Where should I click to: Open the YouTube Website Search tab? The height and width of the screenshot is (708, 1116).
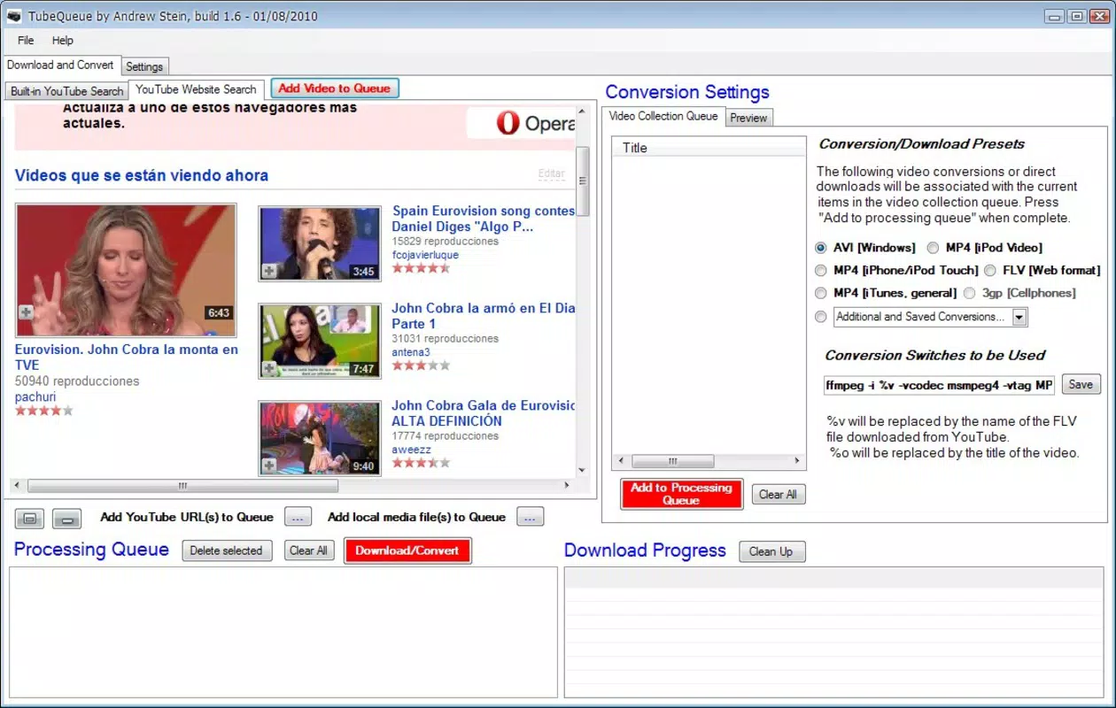click(196, 89)
